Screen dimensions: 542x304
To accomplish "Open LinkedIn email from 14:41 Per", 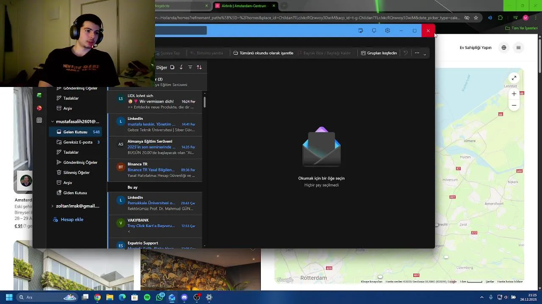I will tap(155, 125).
